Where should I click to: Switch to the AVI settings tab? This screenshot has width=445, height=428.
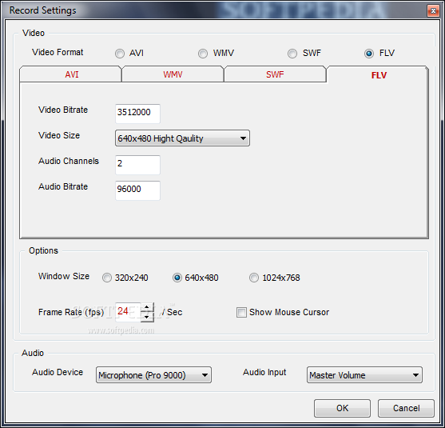pos(70,74)
